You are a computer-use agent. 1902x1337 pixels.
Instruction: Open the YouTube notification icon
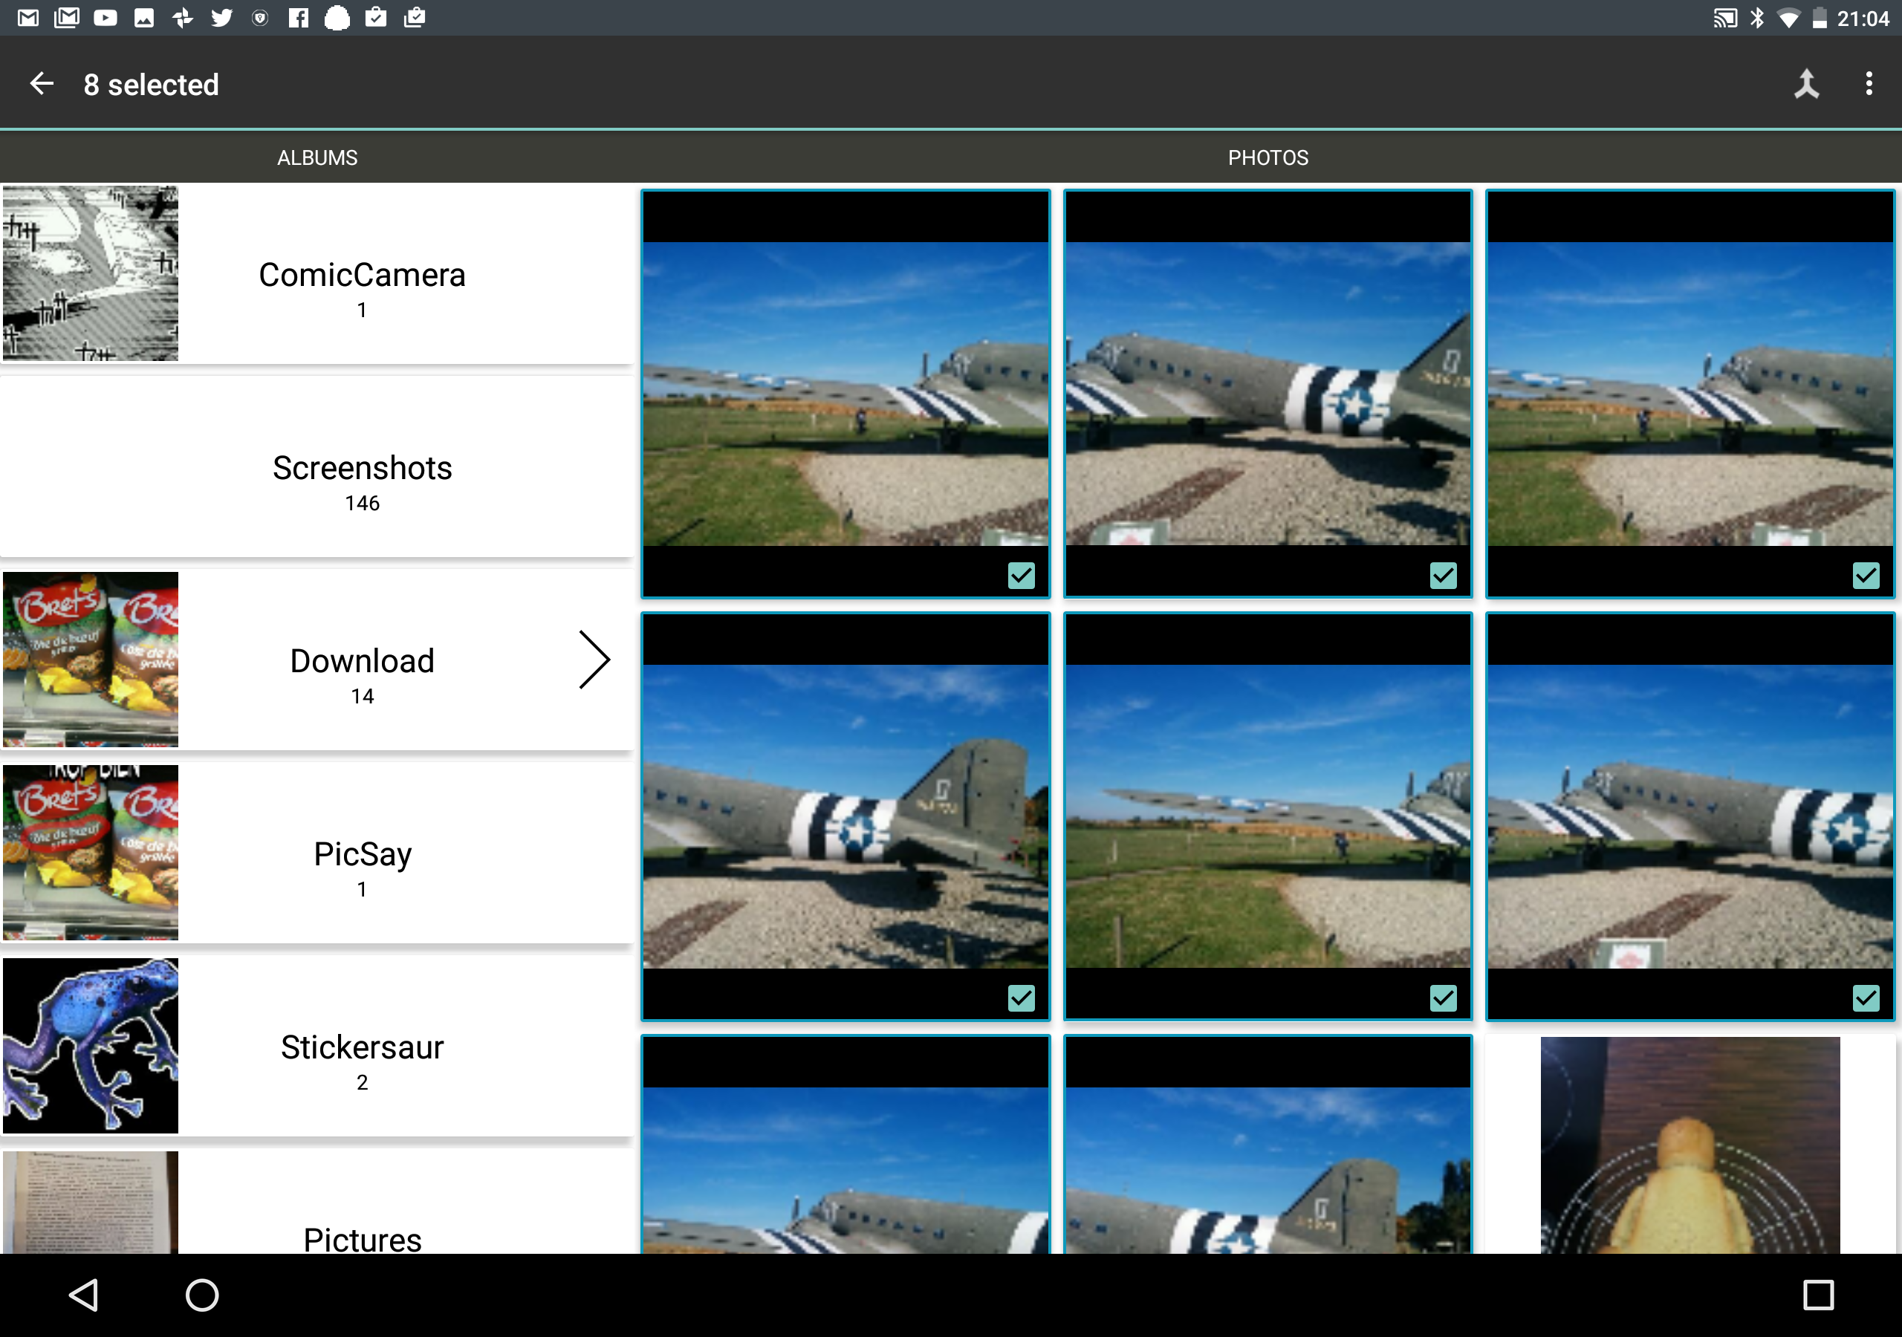point(106,17)
